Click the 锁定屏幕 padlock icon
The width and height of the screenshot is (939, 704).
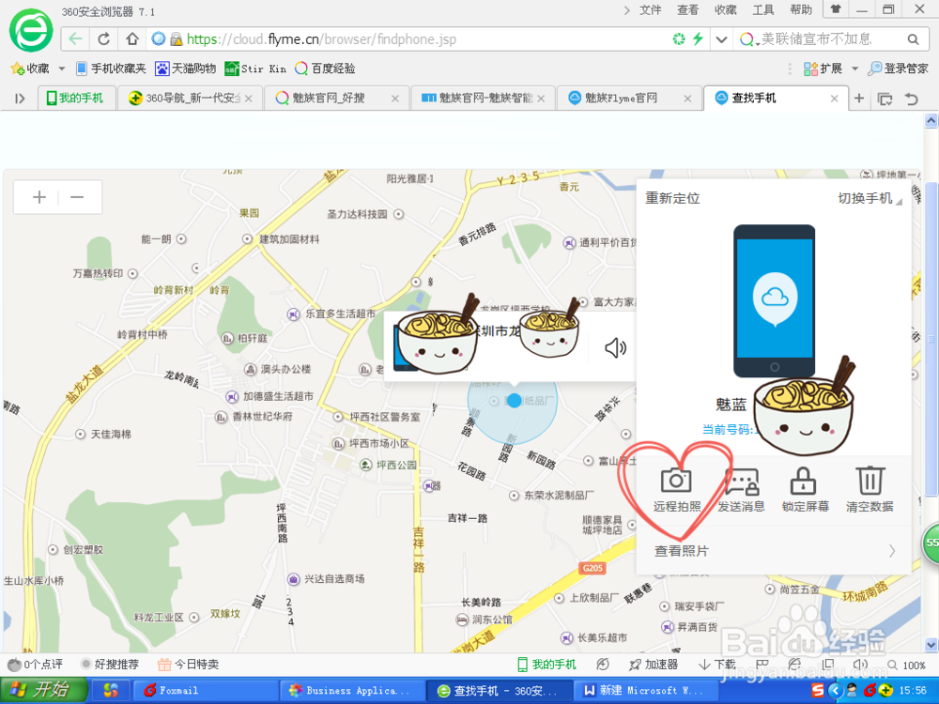click(x=803, y=481)
